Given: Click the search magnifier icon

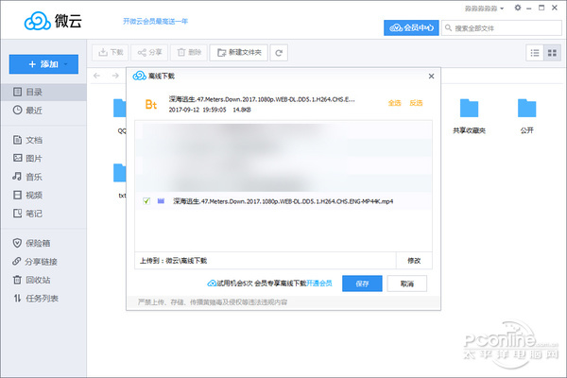Looking at the screenshot, I should [448, 27].
